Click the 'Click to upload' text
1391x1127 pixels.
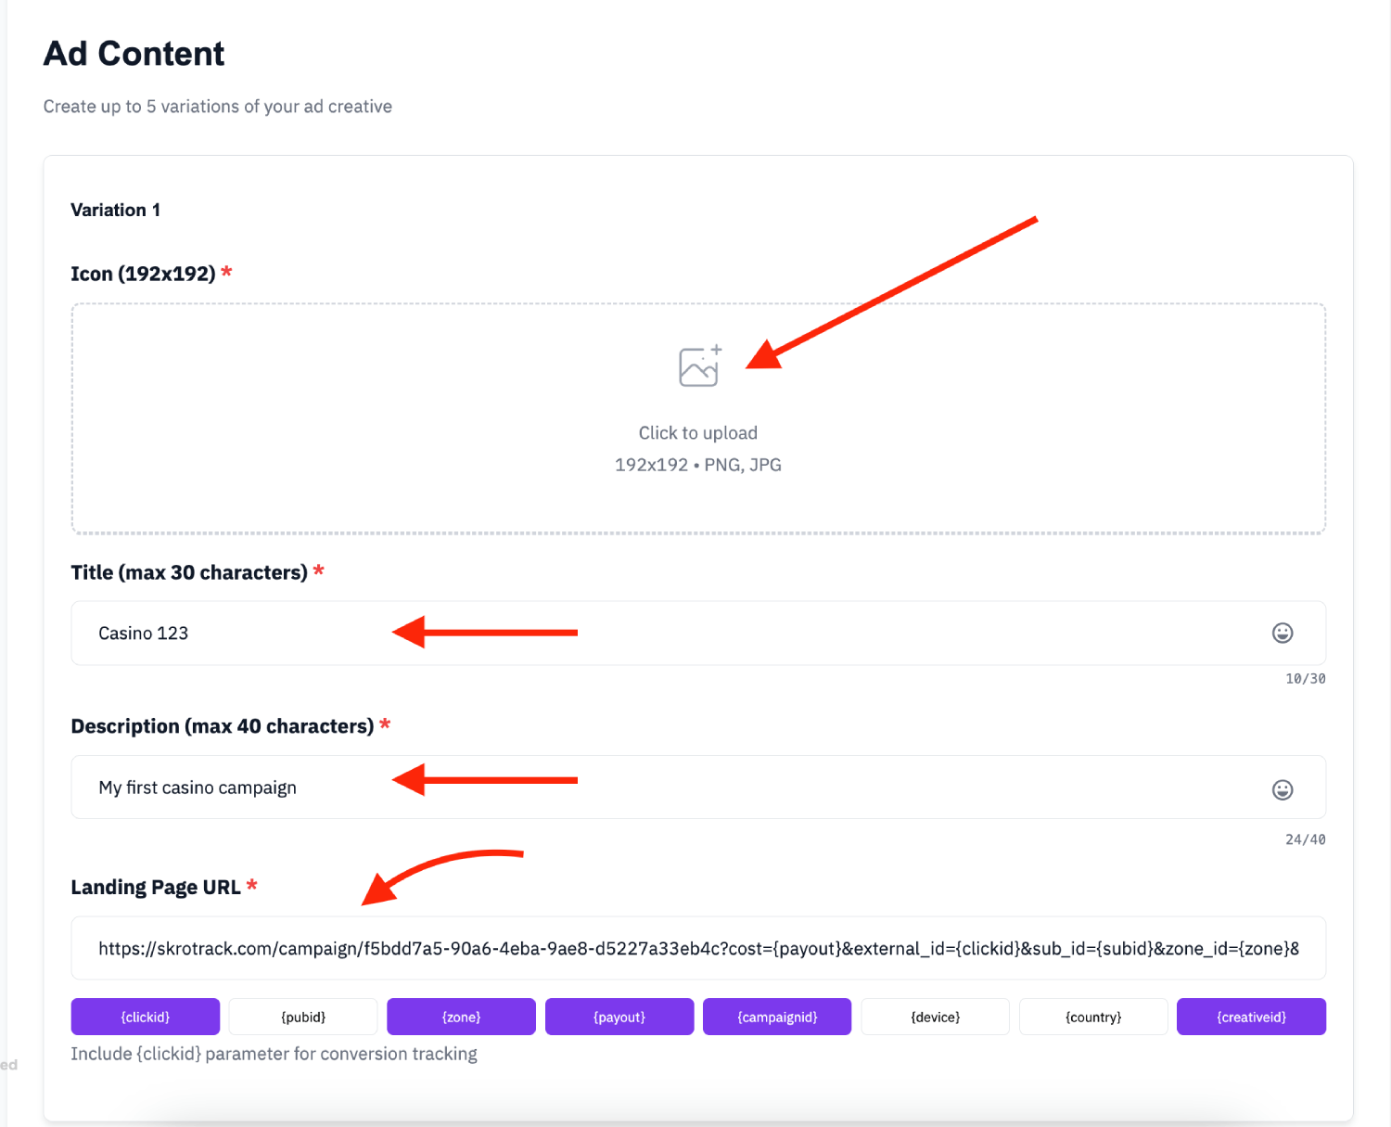coord(698,433)
